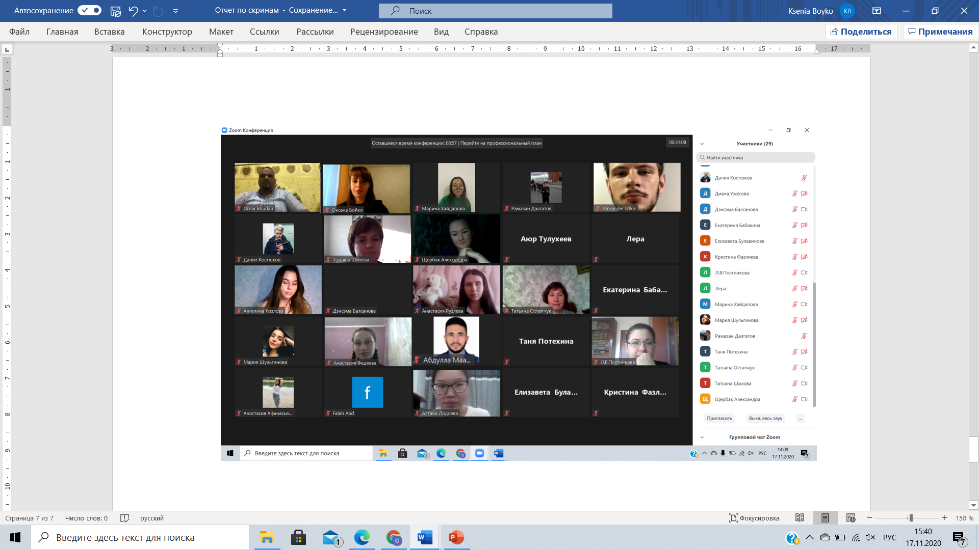Click the zoom slider handle

click(x=911, y=518)
